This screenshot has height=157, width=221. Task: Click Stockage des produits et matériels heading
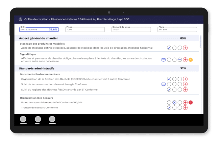pos(42,44)
